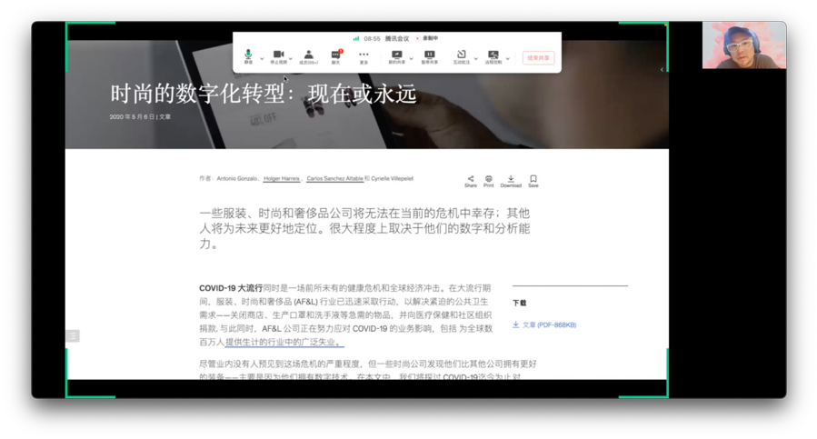Click the bold COVID-19 大流行 text
The width and height of the screenshot is (817, 439).
[231, 288]
